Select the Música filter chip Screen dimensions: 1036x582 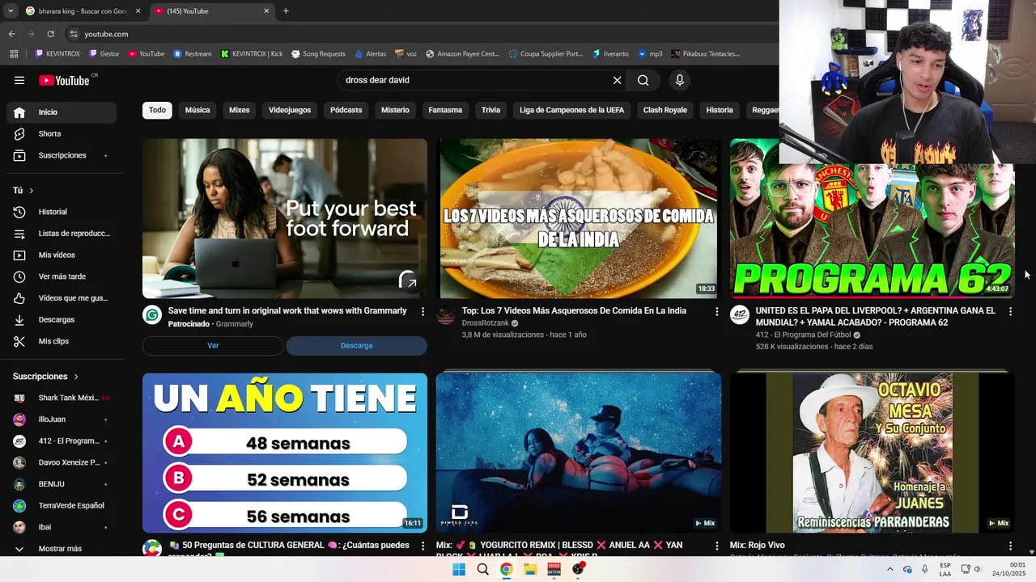(x=197, y=110)
